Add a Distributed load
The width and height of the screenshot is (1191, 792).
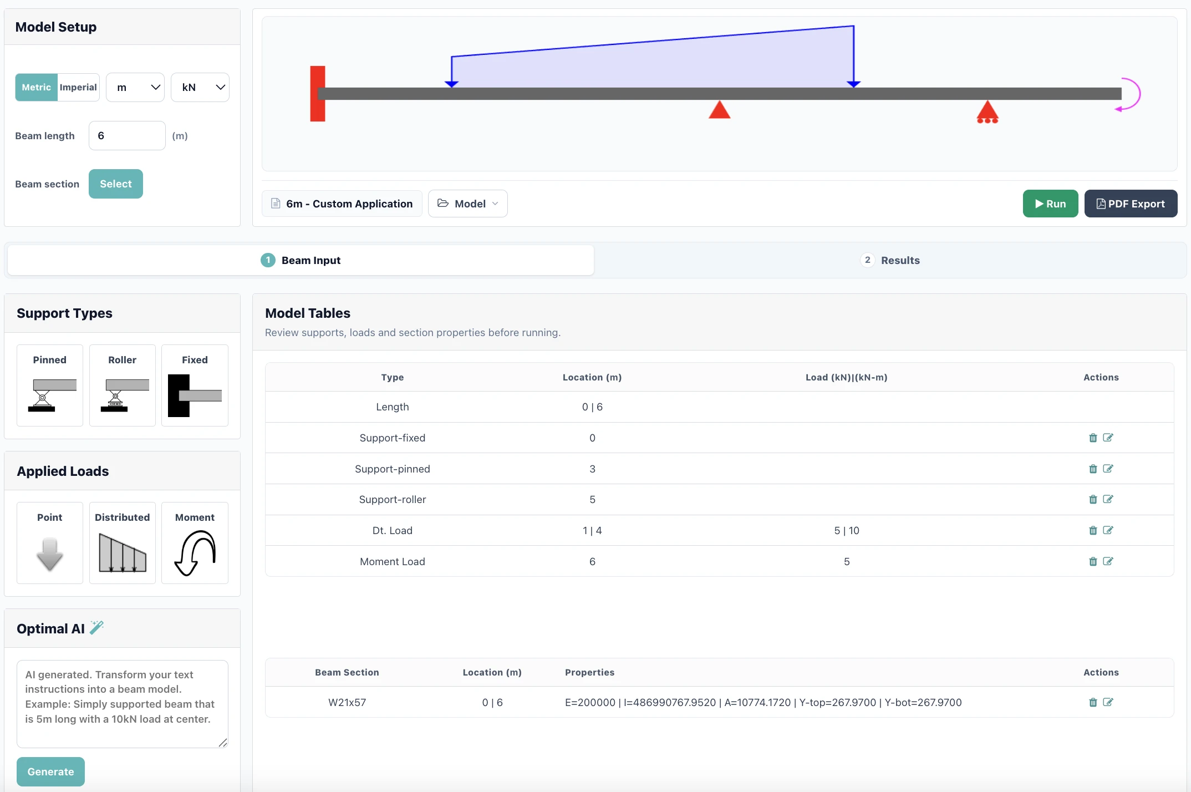pos(122,543)
